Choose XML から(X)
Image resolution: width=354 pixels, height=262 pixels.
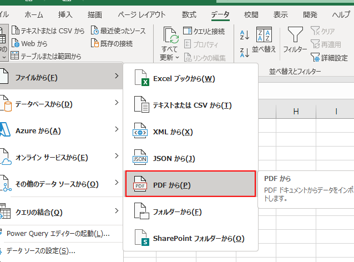pyautogui.click(x=190, y=132)
